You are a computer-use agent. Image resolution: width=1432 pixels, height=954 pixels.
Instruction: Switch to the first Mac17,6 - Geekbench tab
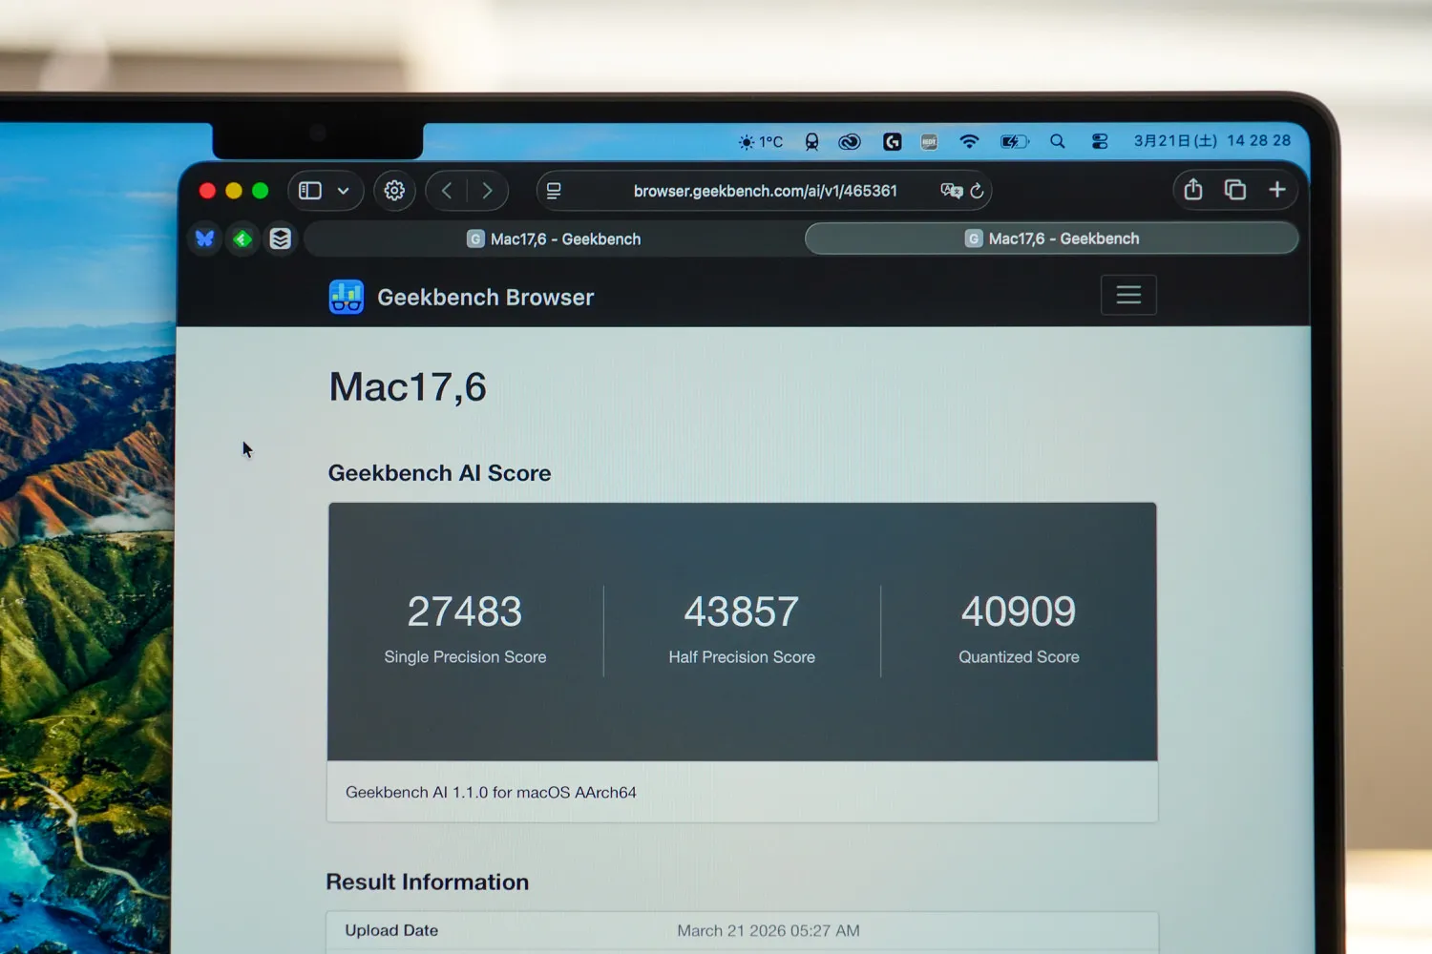pos(554,238)
